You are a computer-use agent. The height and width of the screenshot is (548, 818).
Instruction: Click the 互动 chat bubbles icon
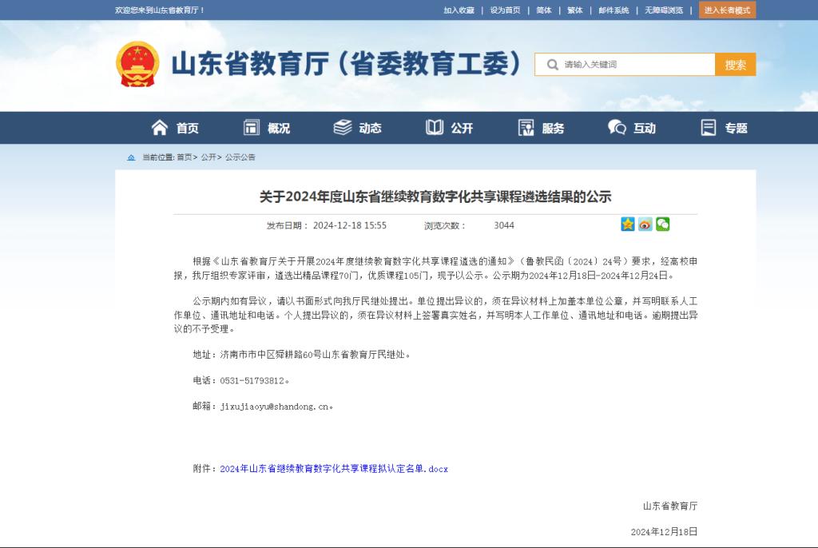(x=617, y=127)
